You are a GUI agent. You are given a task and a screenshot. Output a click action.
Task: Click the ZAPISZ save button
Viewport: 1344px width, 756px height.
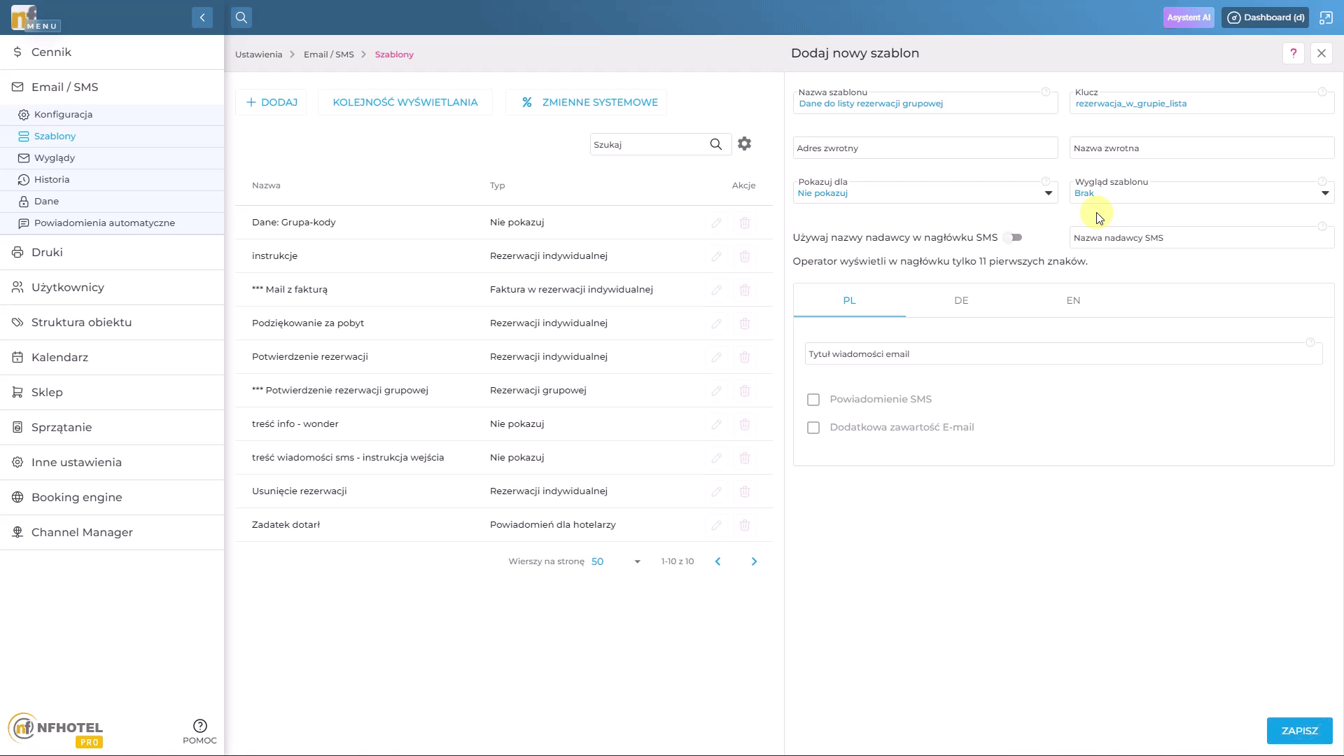(1299, 731)
